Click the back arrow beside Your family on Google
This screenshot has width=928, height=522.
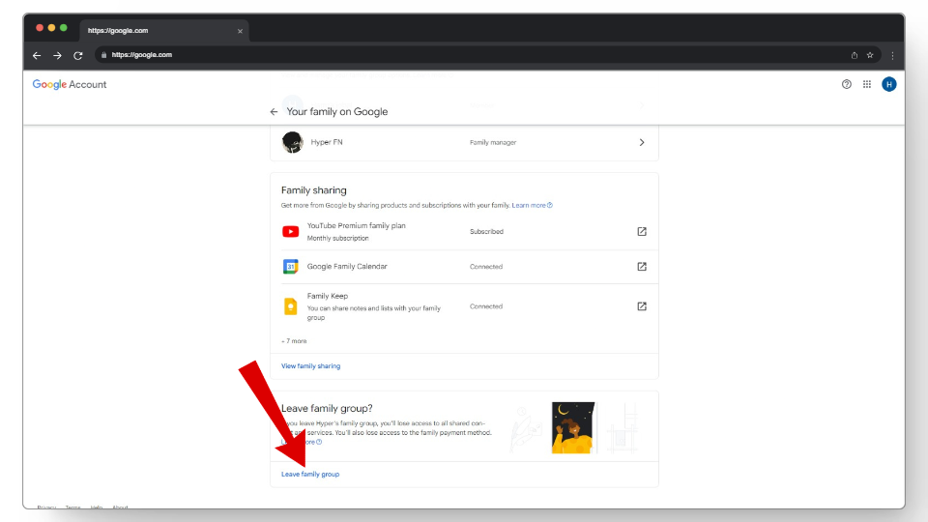(x=274, y=111)
